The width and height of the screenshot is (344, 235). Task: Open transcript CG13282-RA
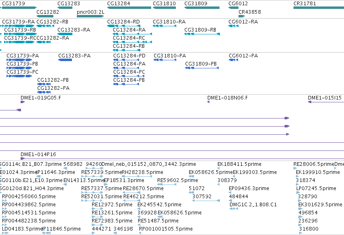coord(43,42)
